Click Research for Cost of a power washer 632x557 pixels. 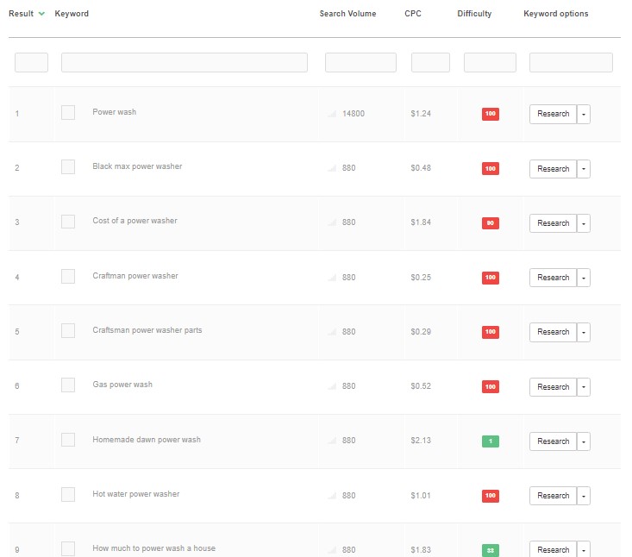(553, 223)
